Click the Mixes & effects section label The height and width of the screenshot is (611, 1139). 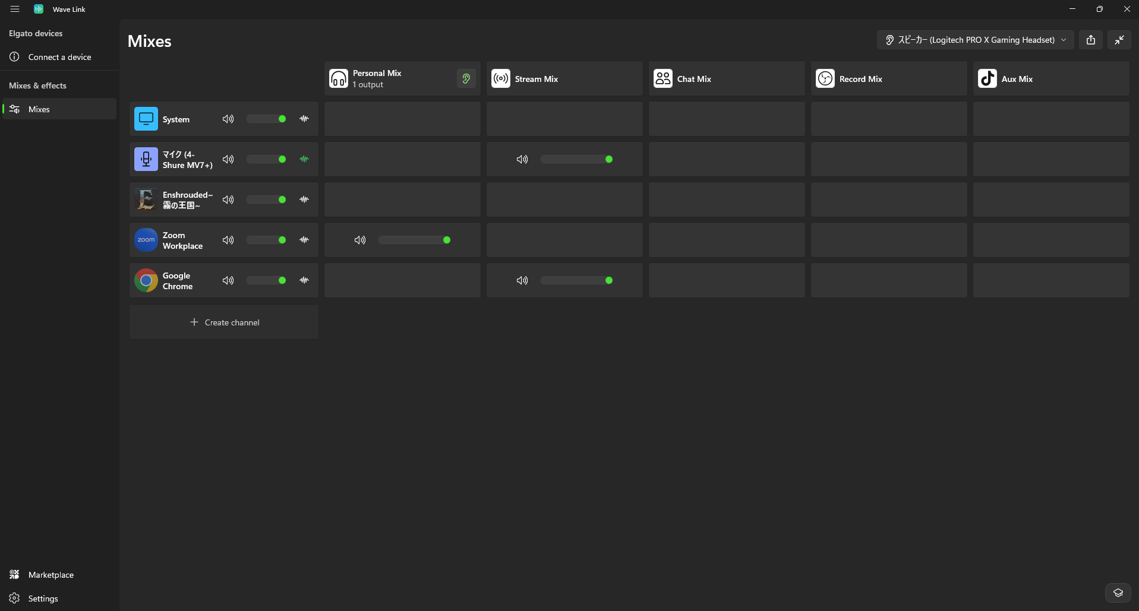pyautogui.click(x=37, y=86)
